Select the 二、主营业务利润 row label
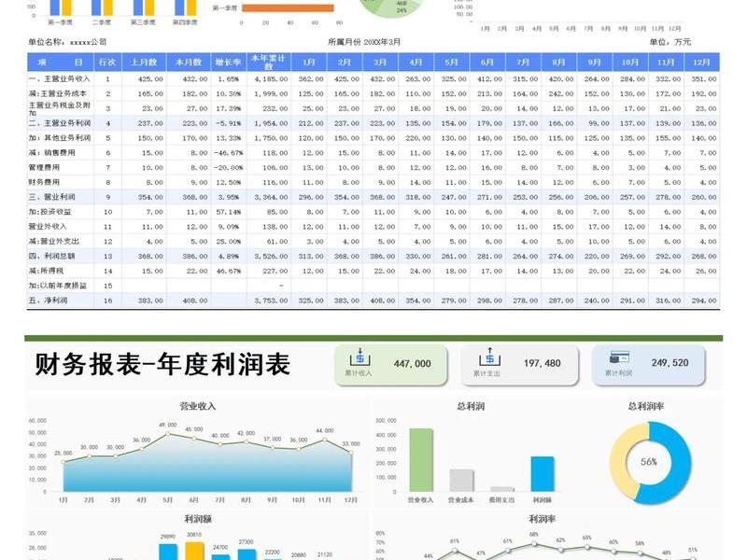747x560 pixels. [59, 123]
